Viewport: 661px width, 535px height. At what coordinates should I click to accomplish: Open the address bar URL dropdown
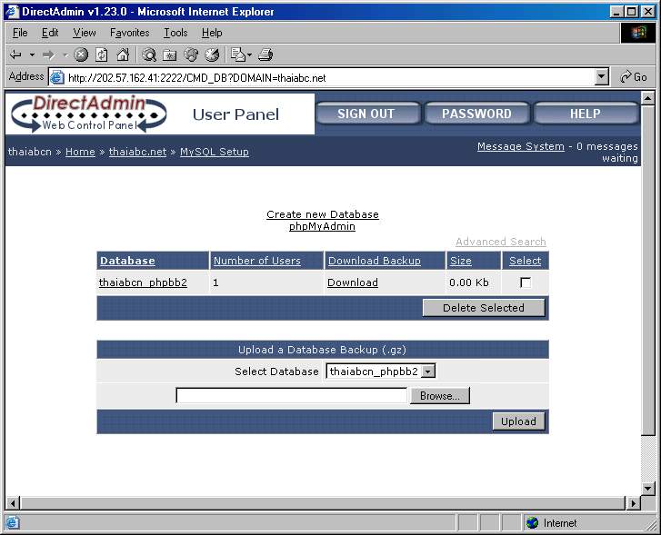[601, 77]
